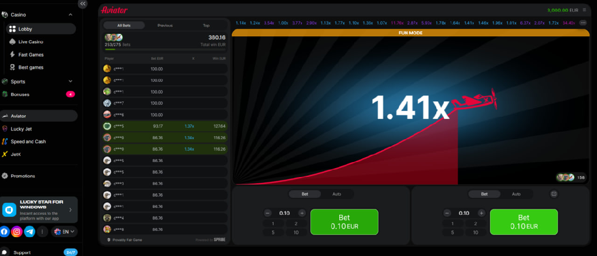Show more social links via three-dot icon
The image size is (597, 256).
point(43,232)
